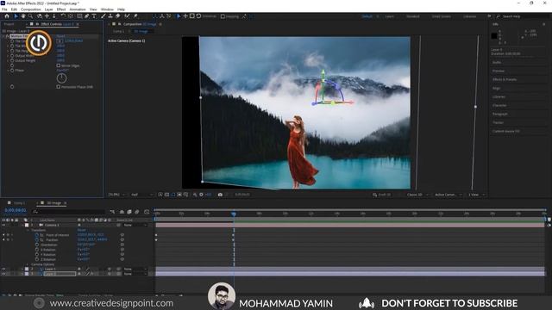Open Camera 1 parent None dropdown
Image resolution: width=552 pixels, height=310 pixels.
point(135,225)
